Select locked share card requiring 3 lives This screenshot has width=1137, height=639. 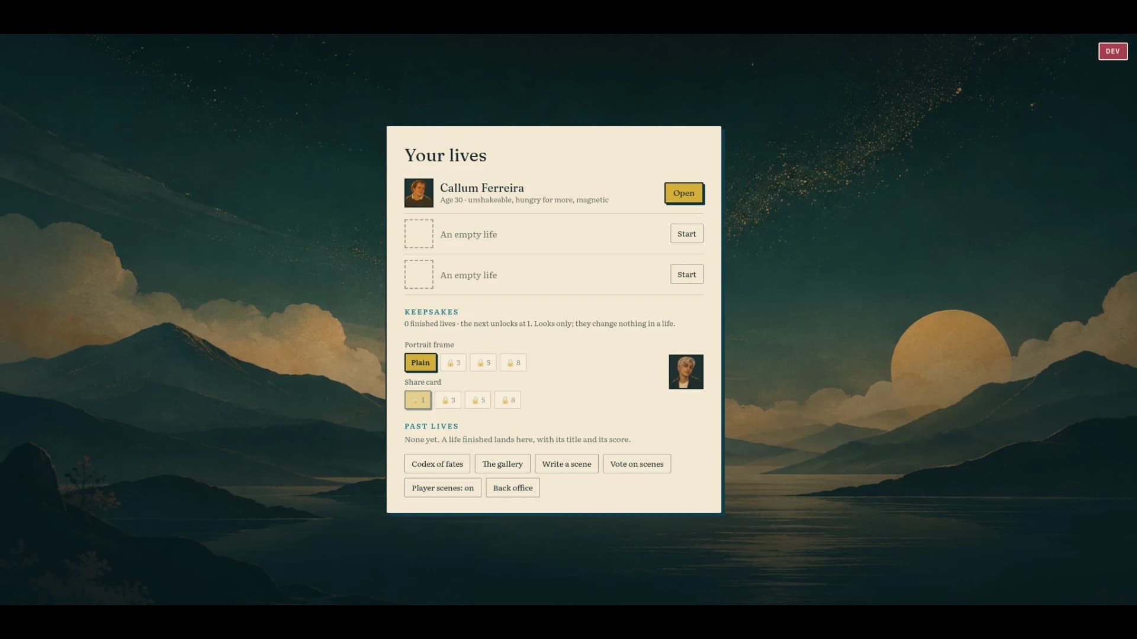click(448, 400)
